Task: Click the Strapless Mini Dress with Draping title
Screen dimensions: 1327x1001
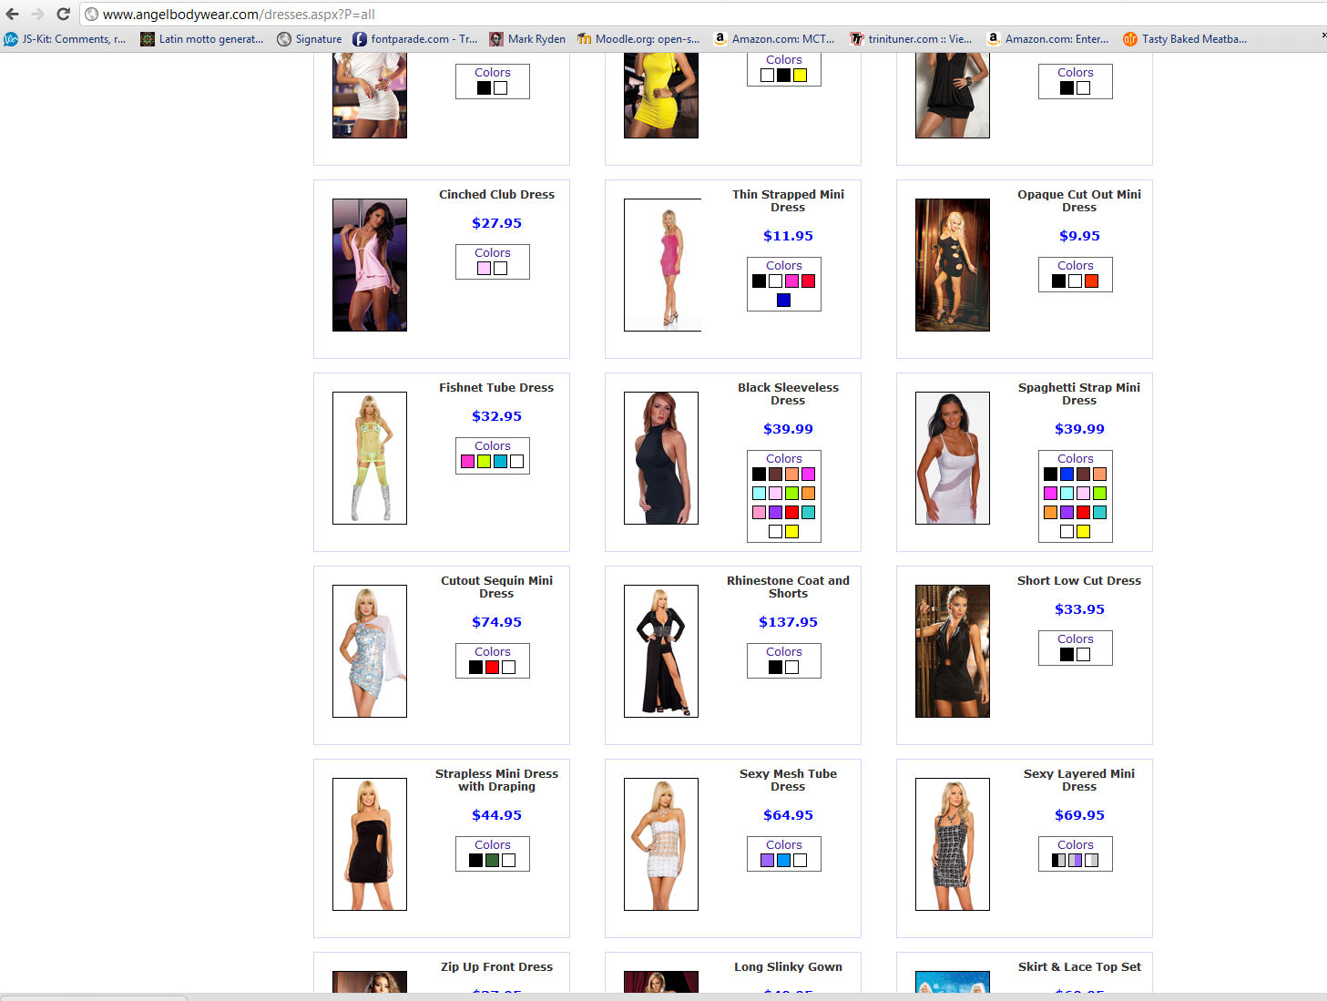Action: click(497, 781)
